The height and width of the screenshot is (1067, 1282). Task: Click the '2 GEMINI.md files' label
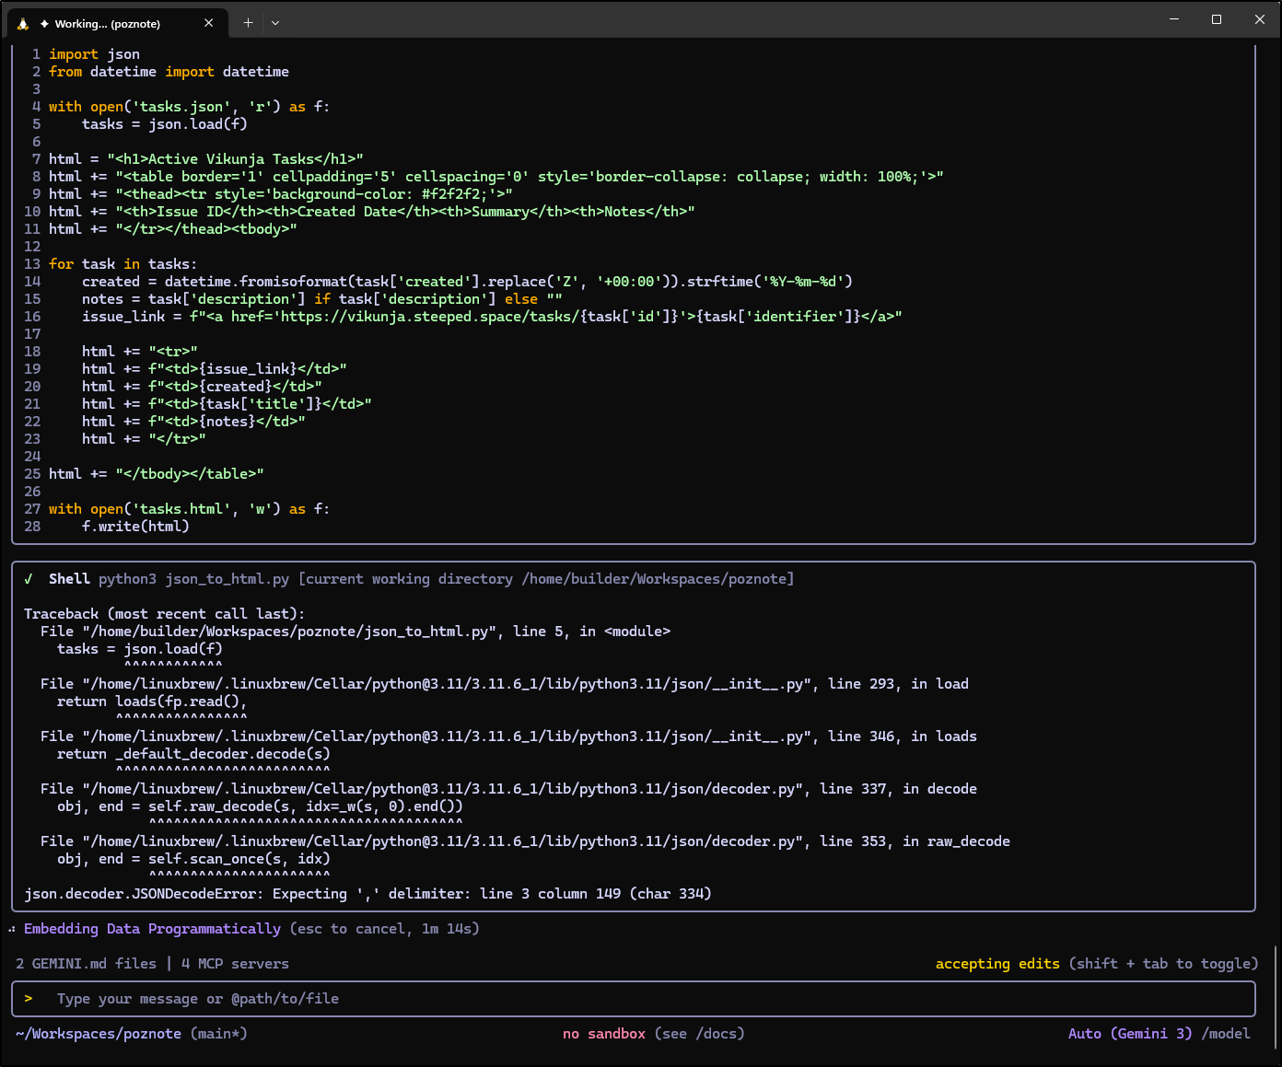[x=86, y=964]
